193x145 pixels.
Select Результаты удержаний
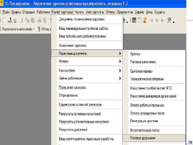coord(87,130)
